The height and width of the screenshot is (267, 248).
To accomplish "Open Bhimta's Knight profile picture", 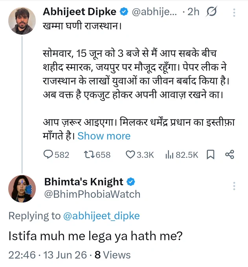I will click(x=22, y=189).
